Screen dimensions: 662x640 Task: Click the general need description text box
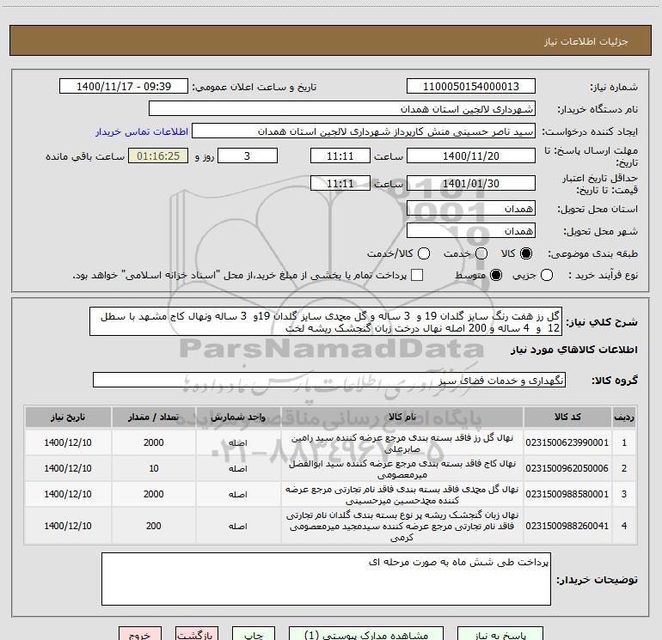click(326, 322)
